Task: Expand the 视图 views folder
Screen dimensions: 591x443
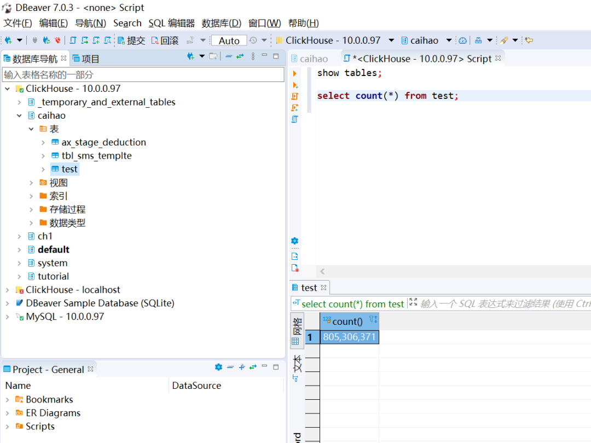Action: [31, 183]
